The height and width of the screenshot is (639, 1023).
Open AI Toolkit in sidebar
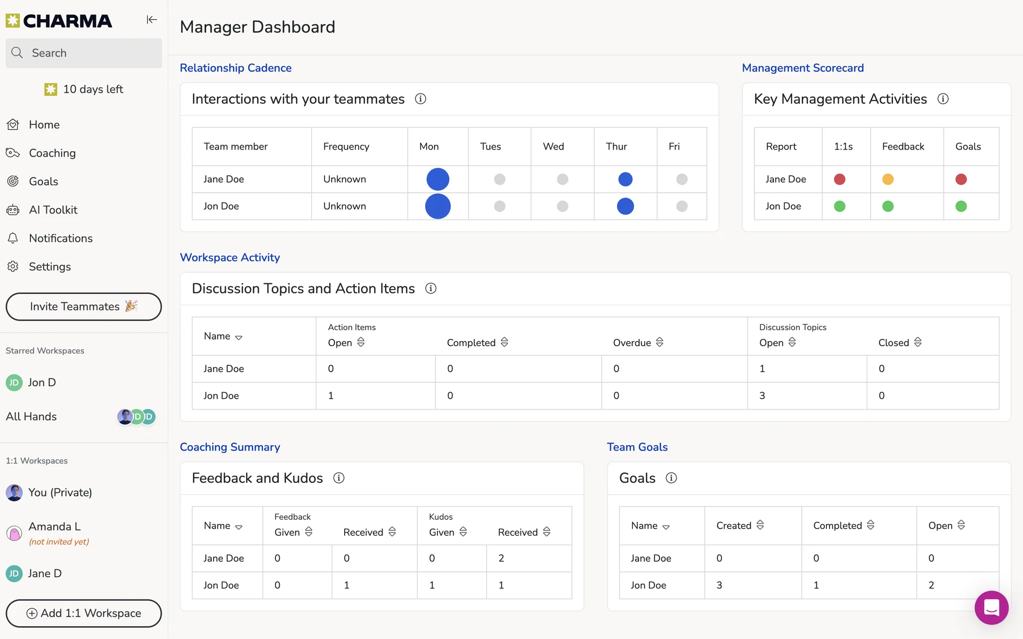53,210
